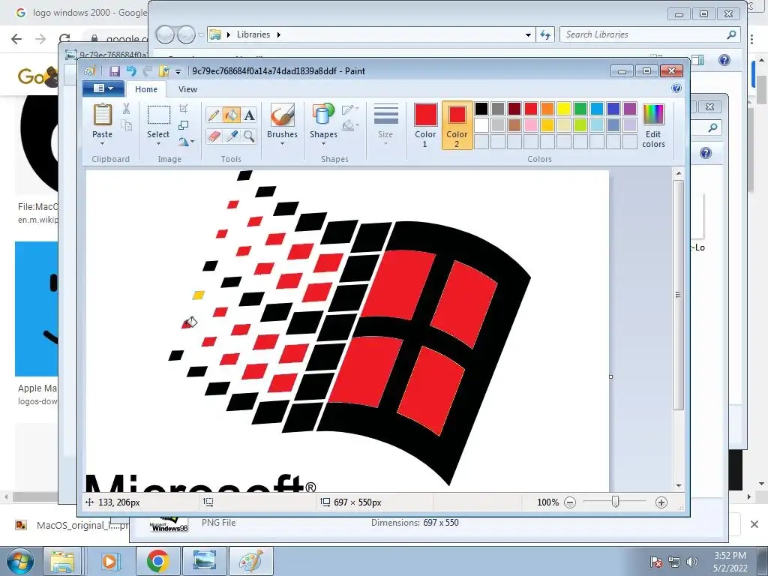
Task: Click the Paint vertical scrollbar up arrow
Action: point(678,173)
